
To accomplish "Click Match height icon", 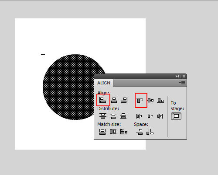I will coord(113,132).
